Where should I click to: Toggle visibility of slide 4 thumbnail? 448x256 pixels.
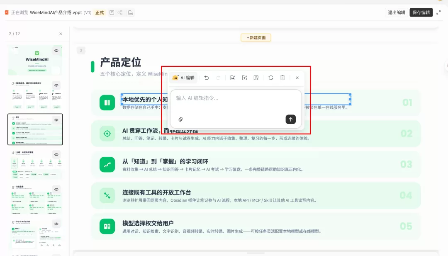click(x=56, y=155)
